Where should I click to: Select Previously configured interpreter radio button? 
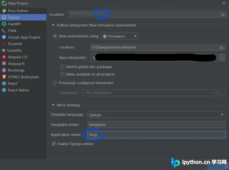(x=55, y=83)
